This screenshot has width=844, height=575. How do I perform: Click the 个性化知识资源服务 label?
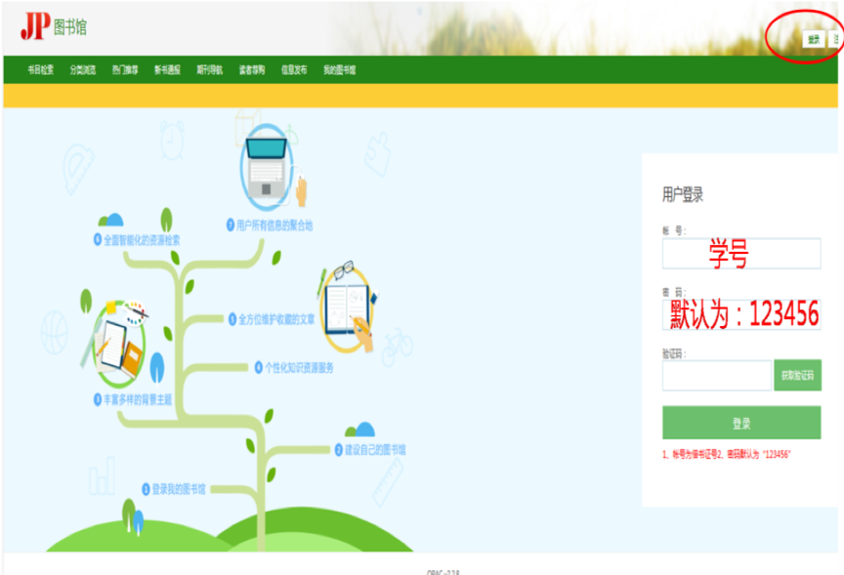[x=294, y=367]
